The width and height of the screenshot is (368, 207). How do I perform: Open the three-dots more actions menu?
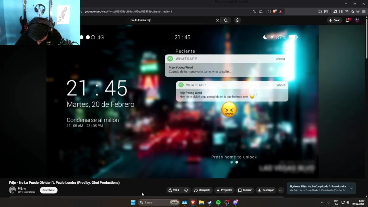pos(281,190)
